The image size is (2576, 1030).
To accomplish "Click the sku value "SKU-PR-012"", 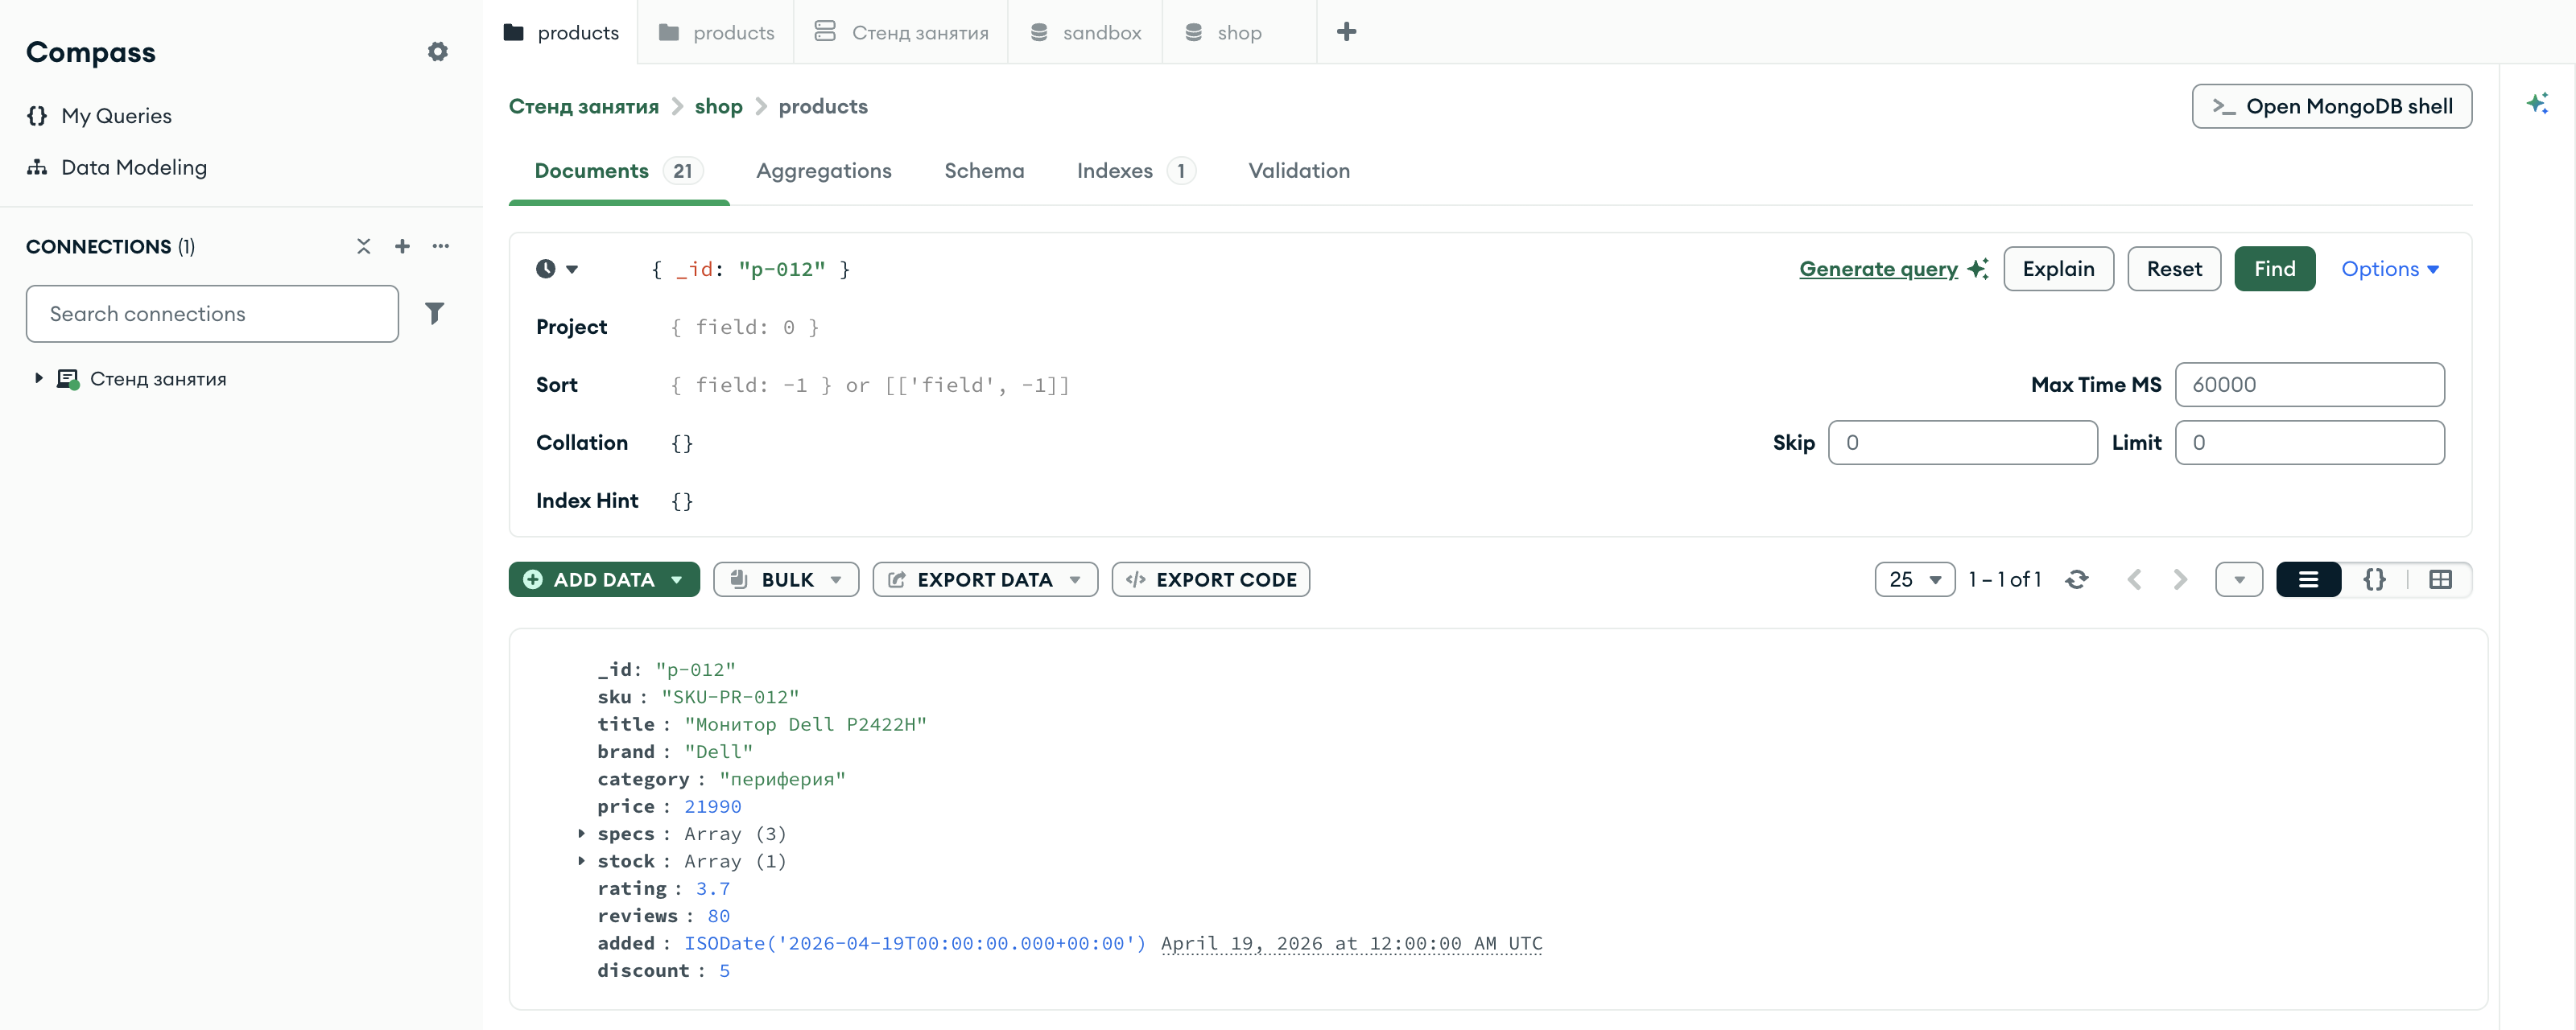I will 730,697.
